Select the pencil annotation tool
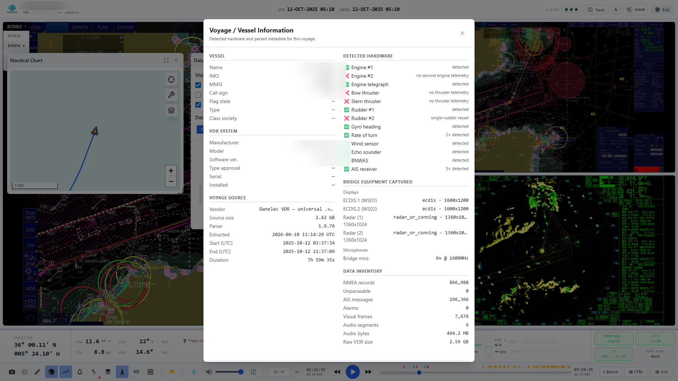The image size is (678, 381). (37, 372)
